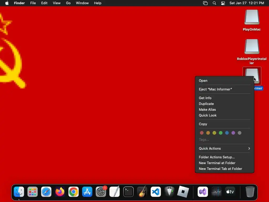The image size is (269, 202).
Task: Apply the orange tag color
Action: point(208,133)
